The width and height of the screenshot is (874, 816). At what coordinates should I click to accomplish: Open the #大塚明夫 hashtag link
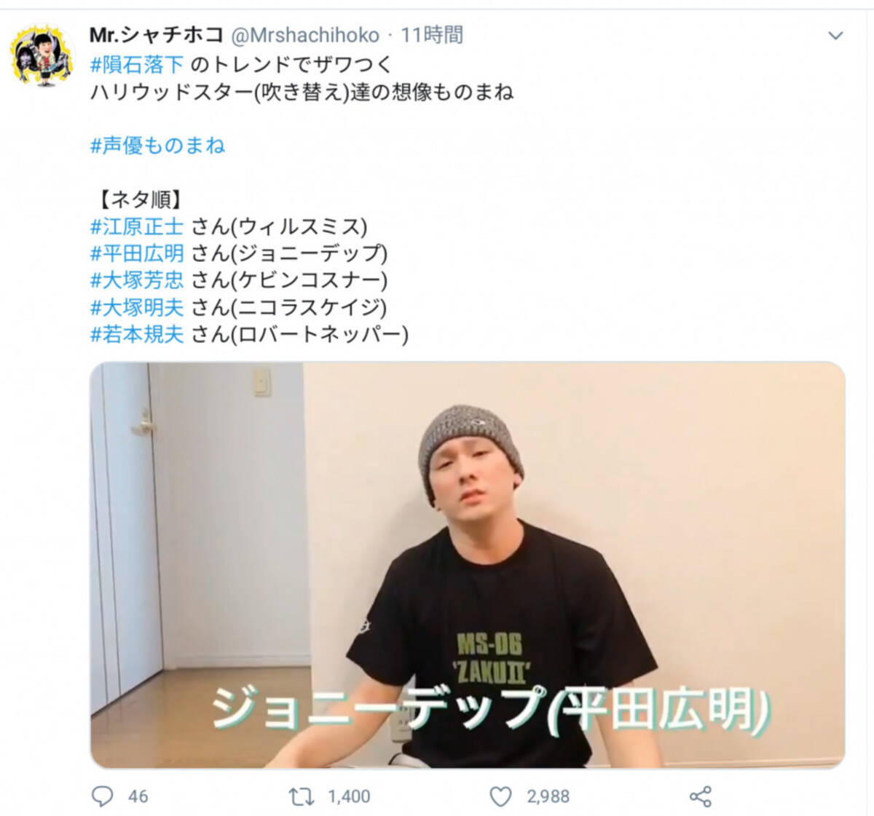137,307
